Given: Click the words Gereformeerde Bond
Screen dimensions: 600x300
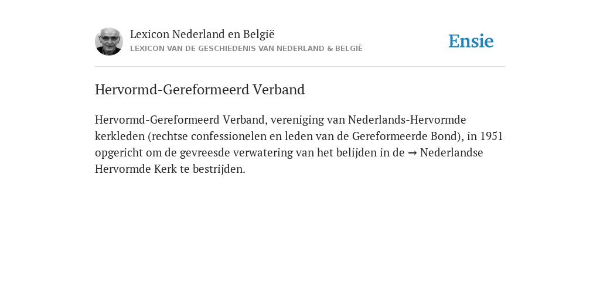Looking at the screenshot, I should [405, 136].
